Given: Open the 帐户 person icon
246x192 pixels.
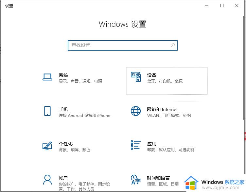Looking at the screenshot, I should coord(47,180).
